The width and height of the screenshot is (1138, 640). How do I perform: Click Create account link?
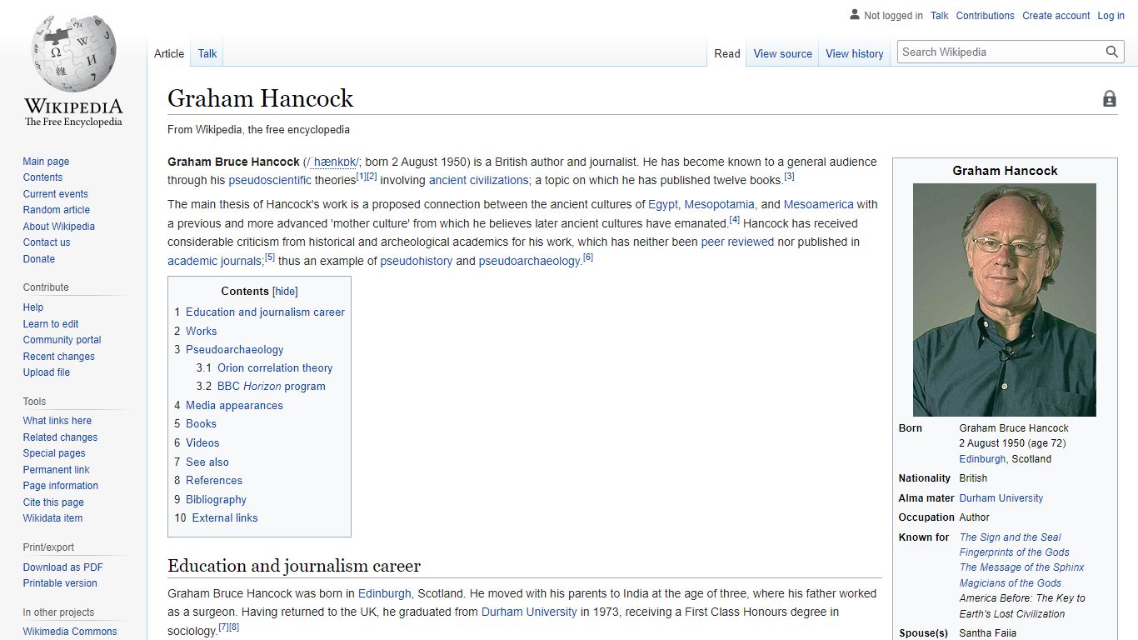1056,16
